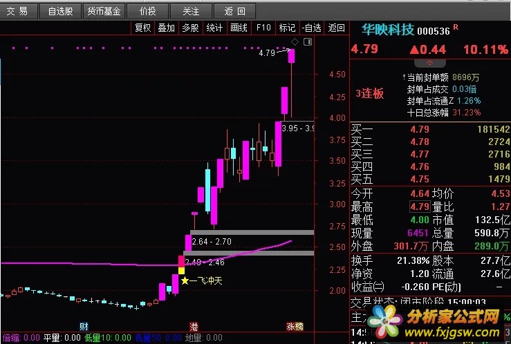
Task: Click the 倍缩 indicator label
Action: [x=21, y=338]
